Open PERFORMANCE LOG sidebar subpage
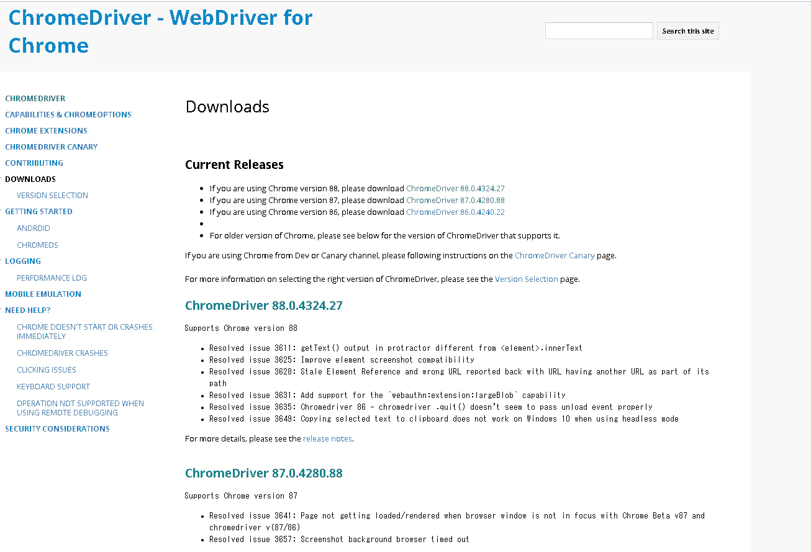The width and height of the screenshot is (811, 552). (52, 278)
